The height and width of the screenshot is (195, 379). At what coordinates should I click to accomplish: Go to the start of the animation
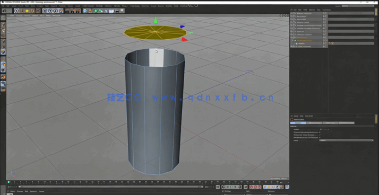click(x=218, y=187)
